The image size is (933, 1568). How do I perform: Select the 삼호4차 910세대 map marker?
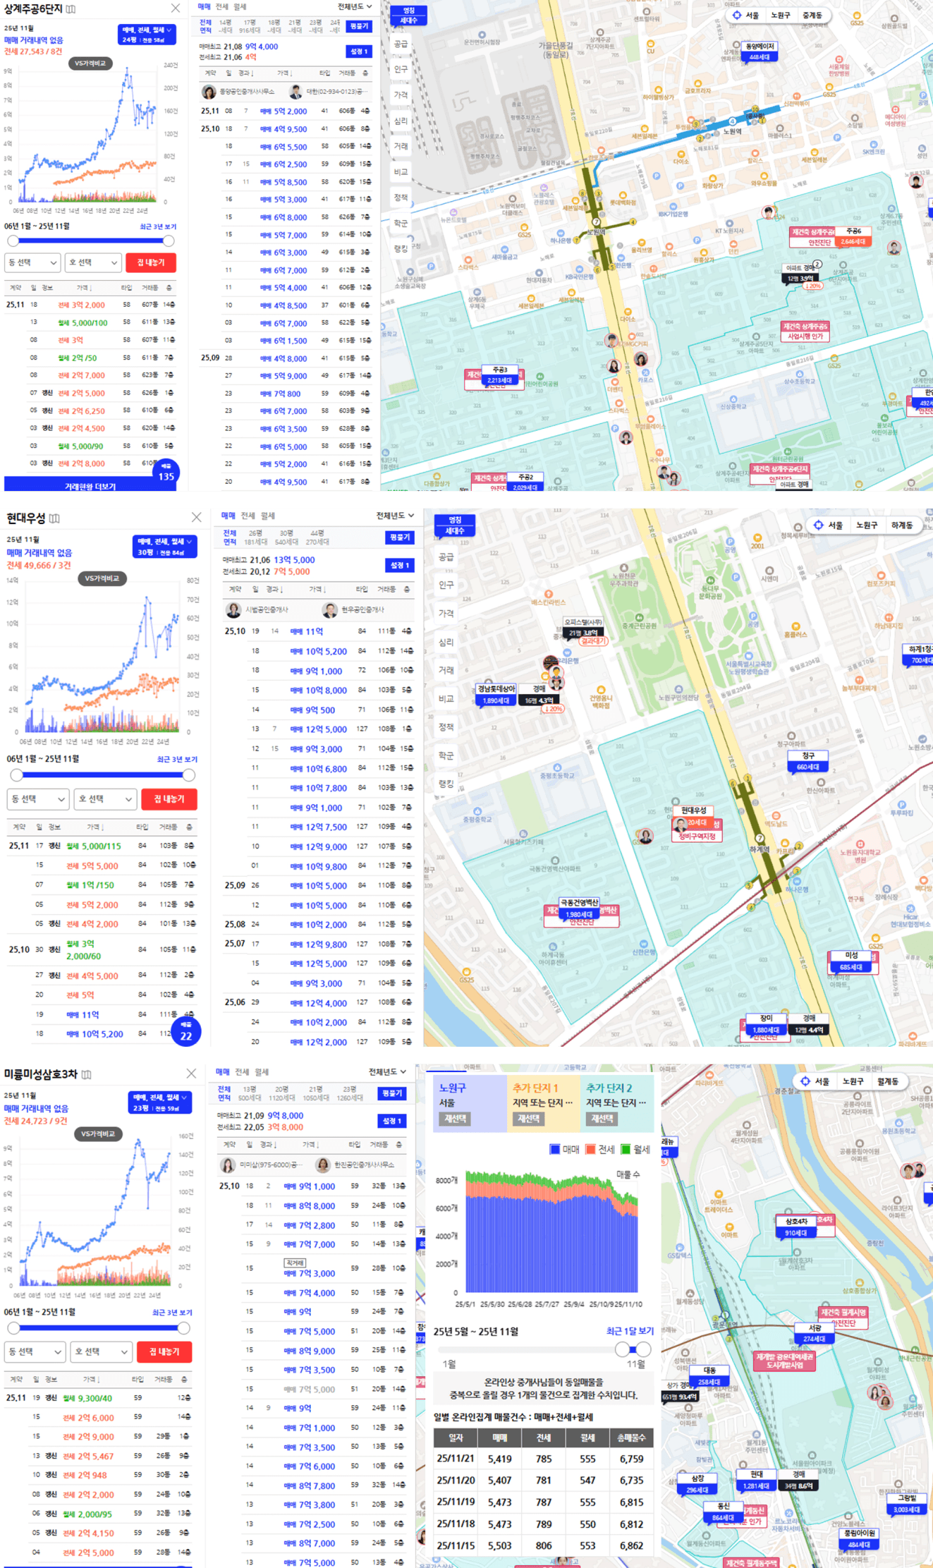pyautogui.click(x=796, y=1227)
